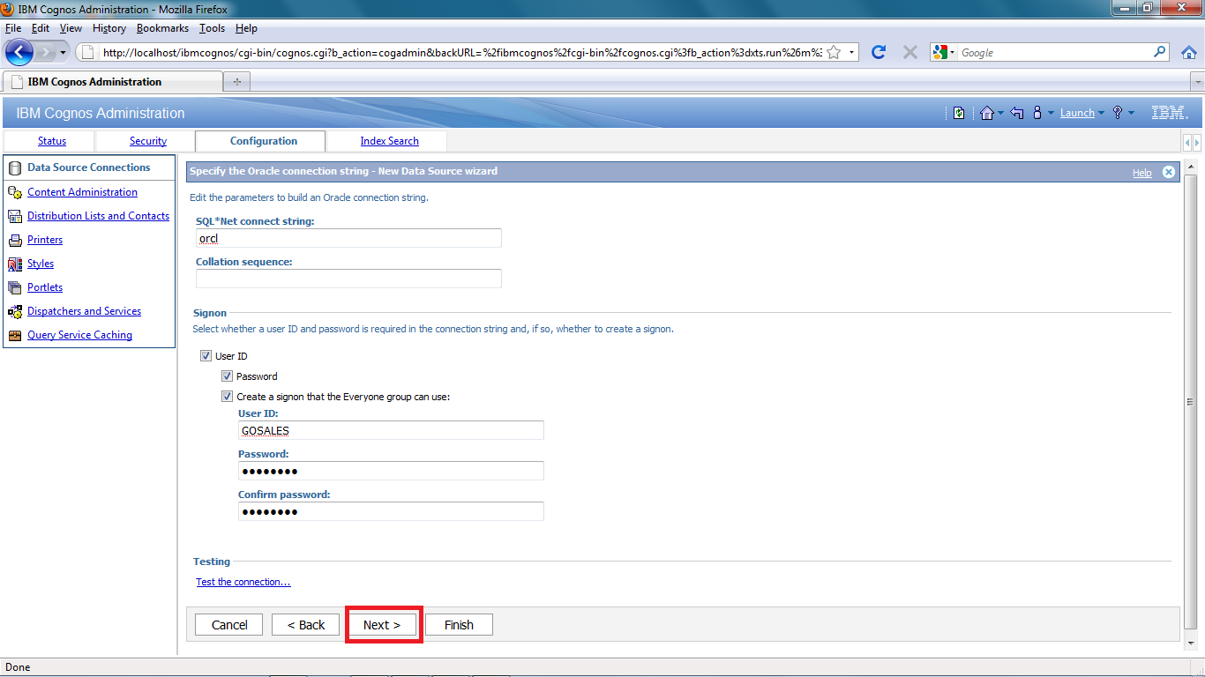The height and width of the screenshot is (677, 1205).
Task: Click the Dispatchers and Services icon
Action: click(14, 311)
